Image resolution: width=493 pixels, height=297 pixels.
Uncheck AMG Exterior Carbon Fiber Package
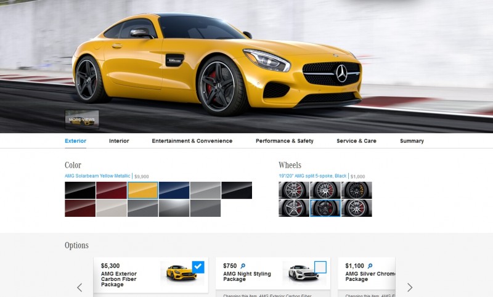(x=198, y=267)
